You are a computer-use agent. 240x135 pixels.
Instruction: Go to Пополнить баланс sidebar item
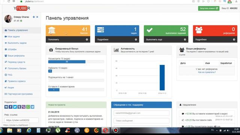[22, 68]
